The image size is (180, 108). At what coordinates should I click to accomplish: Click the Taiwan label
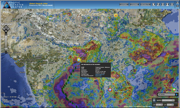(167, 56)
